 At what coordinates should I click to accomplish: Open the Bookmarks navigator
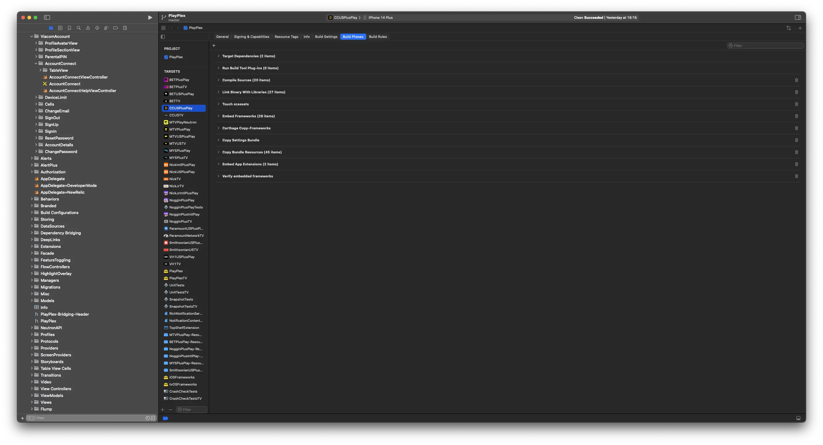pos(69,28)
